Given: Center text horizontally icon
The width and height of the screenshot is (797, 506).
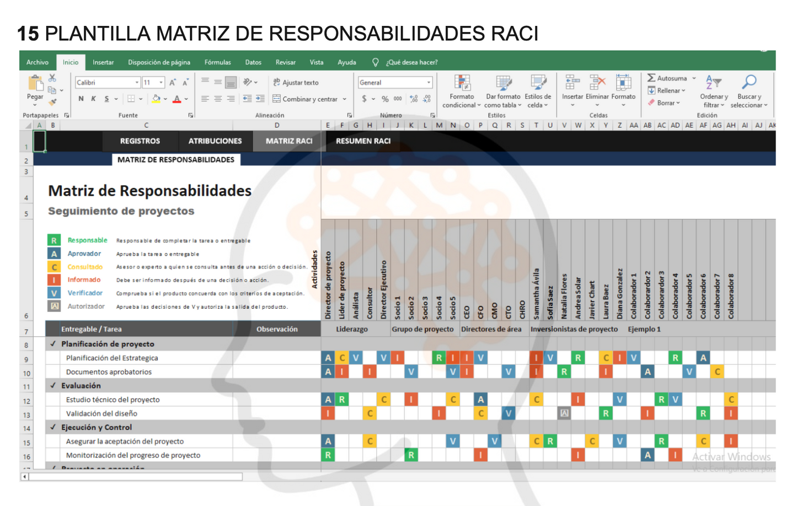Looking at the screenshot, I should click(x=218, y=99).
